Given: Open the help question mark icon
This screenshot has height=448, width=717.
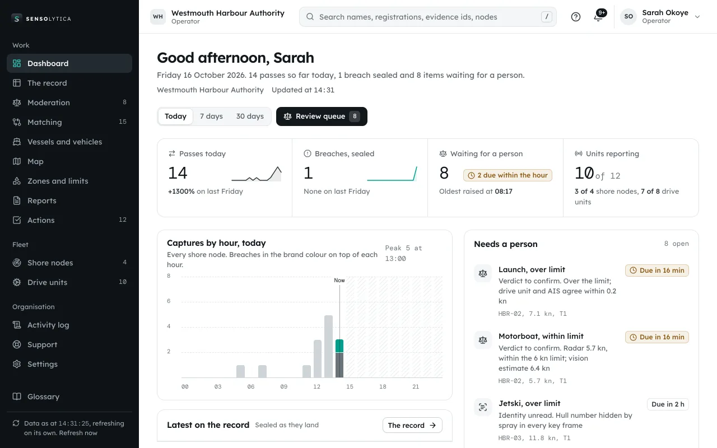Looking at the screenshot, I should pyautogui.click(x=576, y=17).
